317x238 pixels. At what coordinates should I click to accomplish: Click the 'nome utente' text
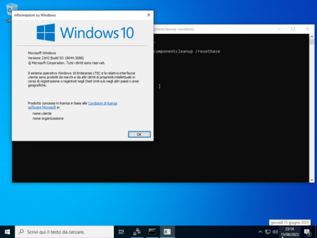[42, 114]
